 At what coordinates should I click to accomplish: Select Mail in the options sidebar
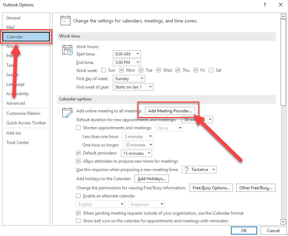pyautogui.click(x=26, y=27)
